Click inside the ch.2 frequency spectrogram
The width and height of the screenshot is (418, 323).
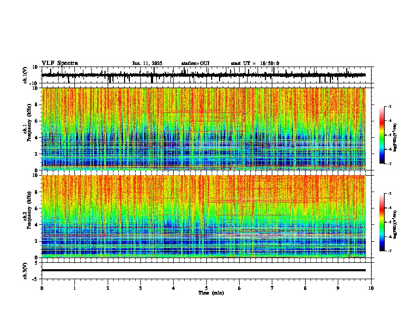pyautogui.click(x=204, y=216)
